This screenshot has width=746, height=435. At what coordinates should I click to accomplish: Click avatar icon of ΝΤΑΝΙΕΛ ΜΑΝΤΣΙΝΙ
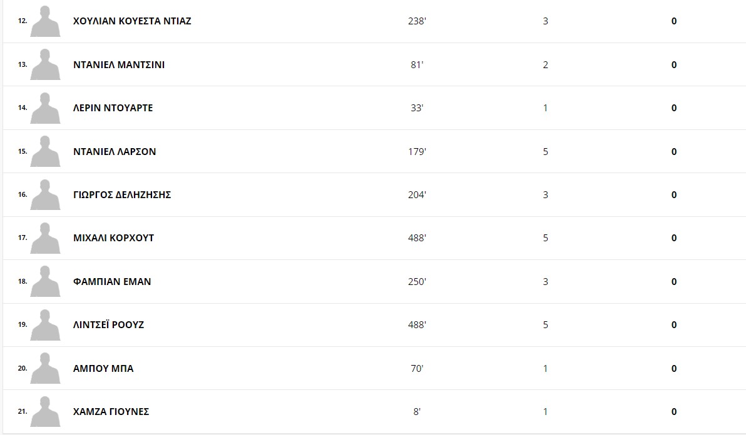click(45, 64)
